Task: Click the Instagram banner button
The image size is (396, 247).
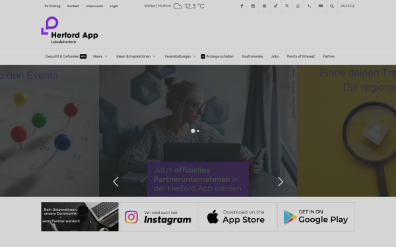Action: click(158, 217)
